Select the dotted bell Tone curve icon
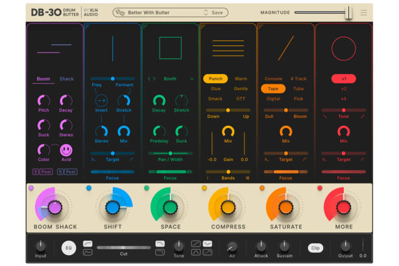 point(208,252)
